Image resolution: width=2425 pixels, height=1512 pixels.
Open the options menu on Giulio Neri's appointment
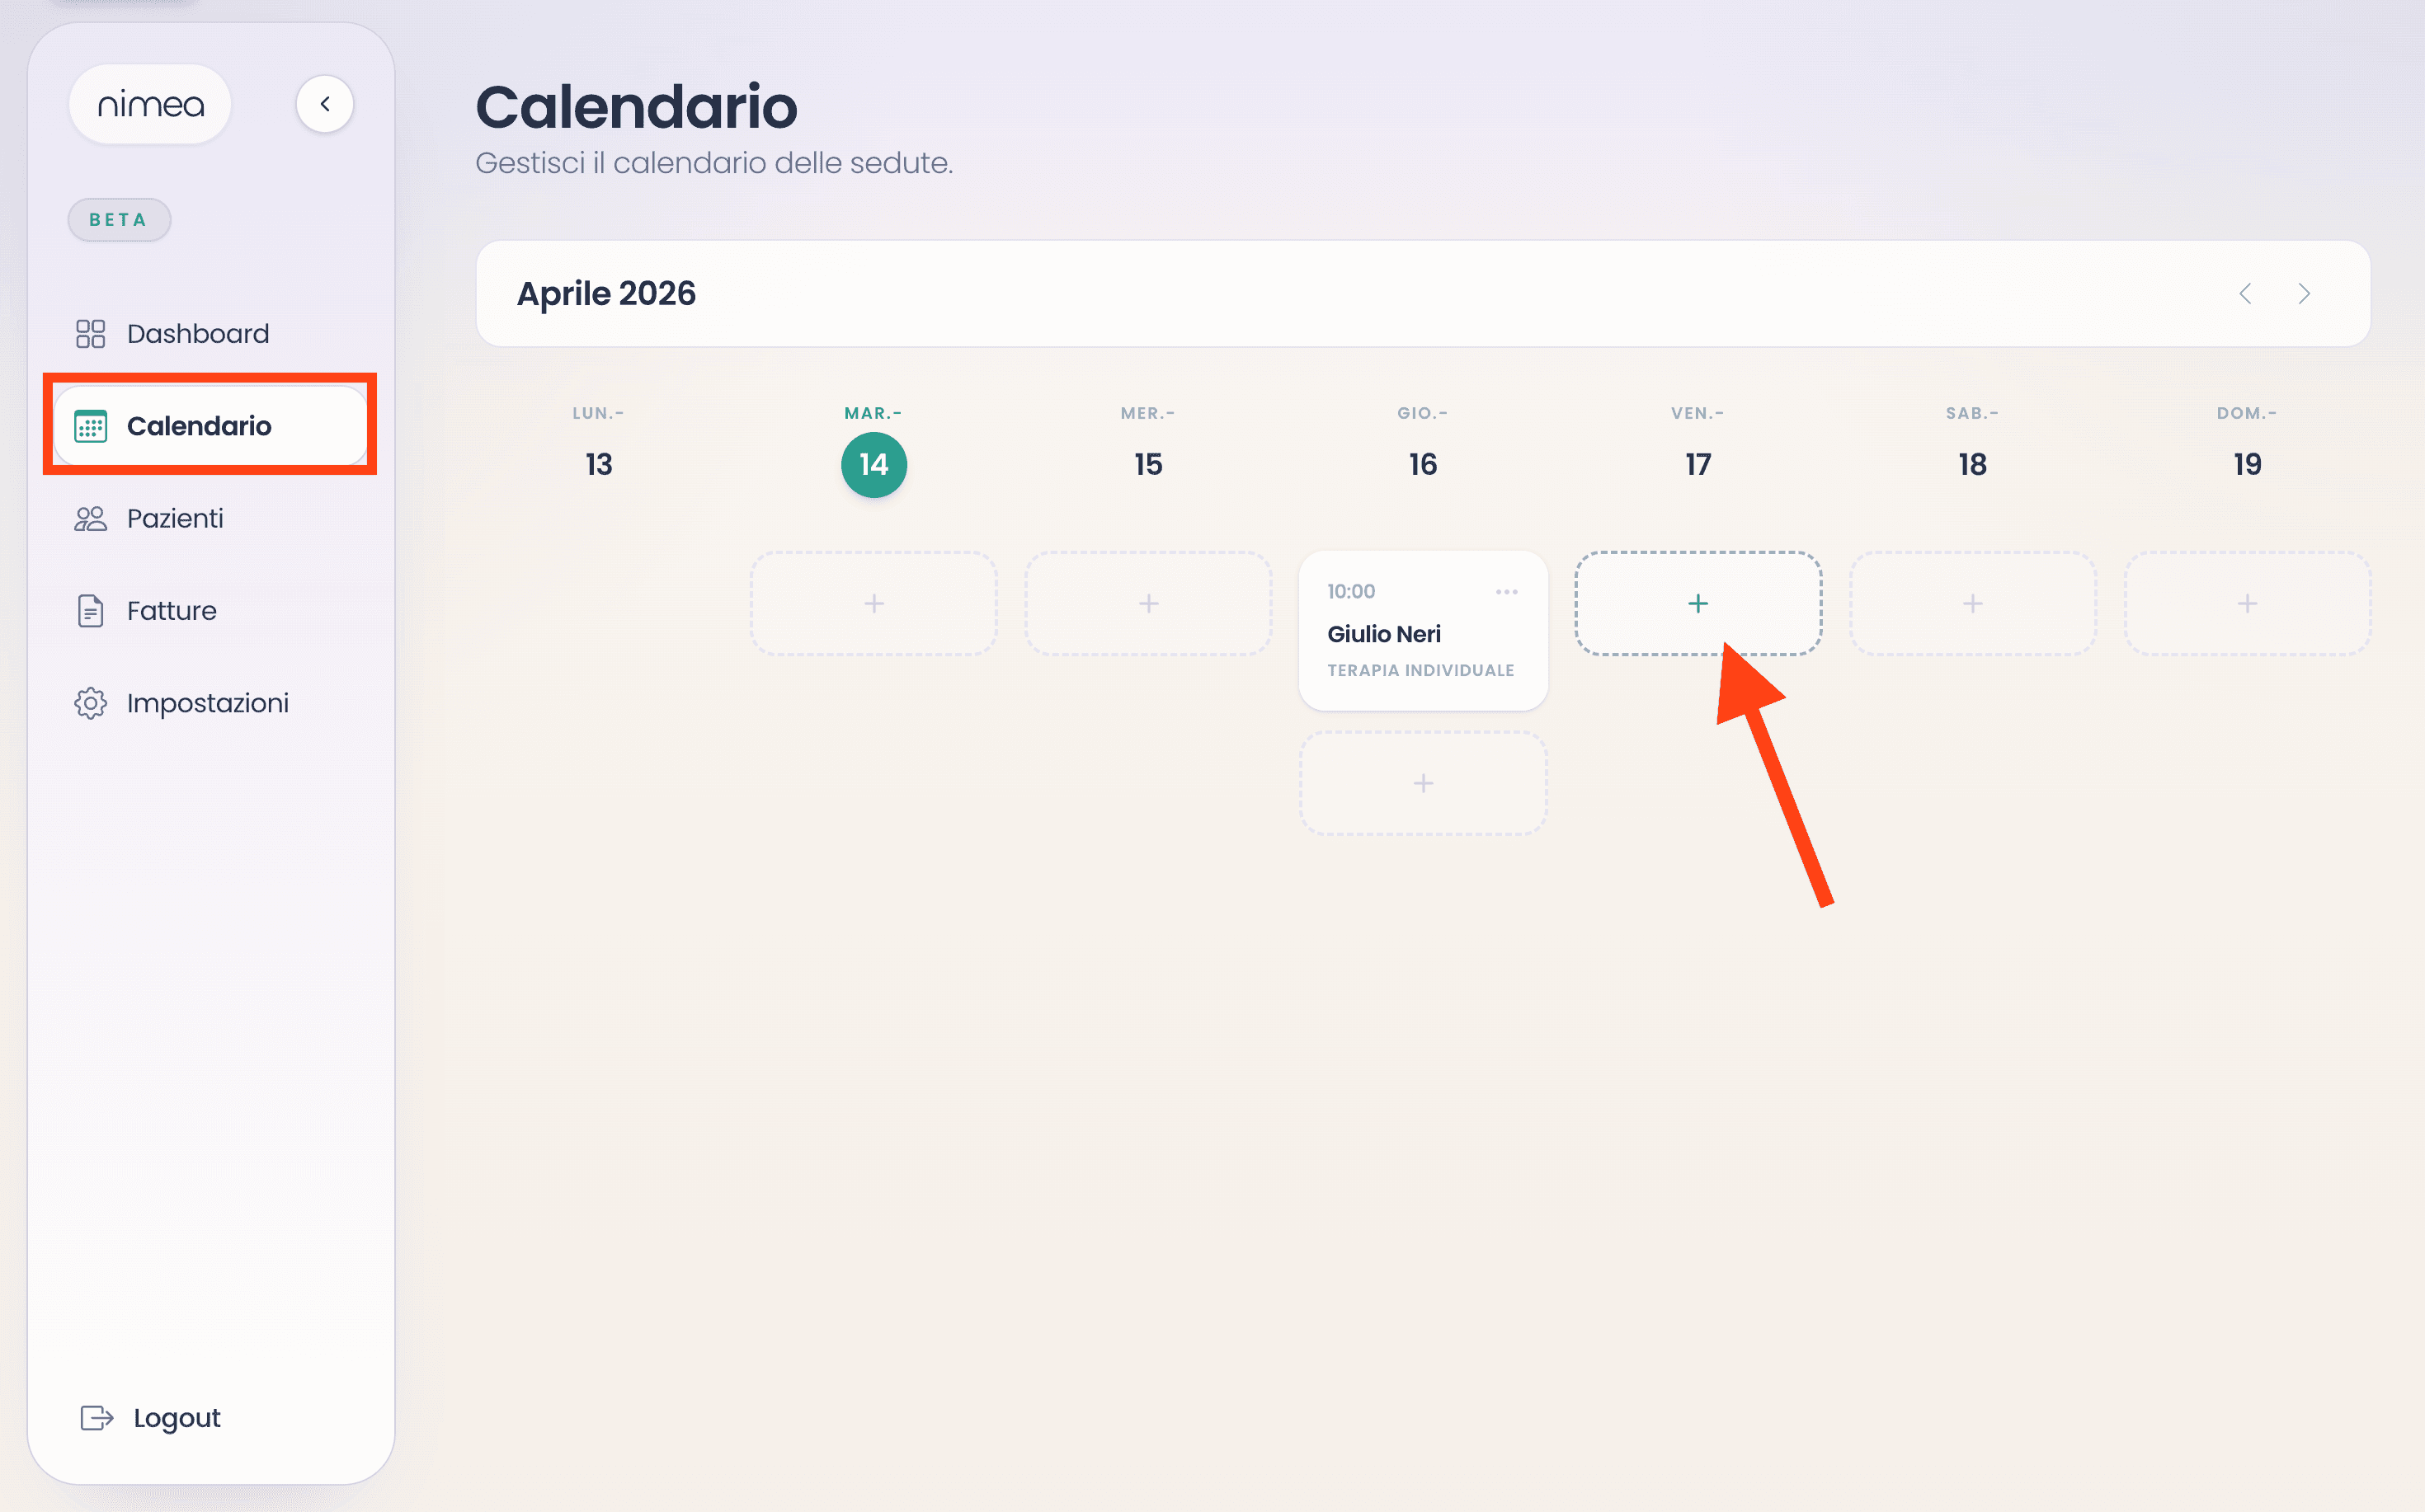(1507, 591)
